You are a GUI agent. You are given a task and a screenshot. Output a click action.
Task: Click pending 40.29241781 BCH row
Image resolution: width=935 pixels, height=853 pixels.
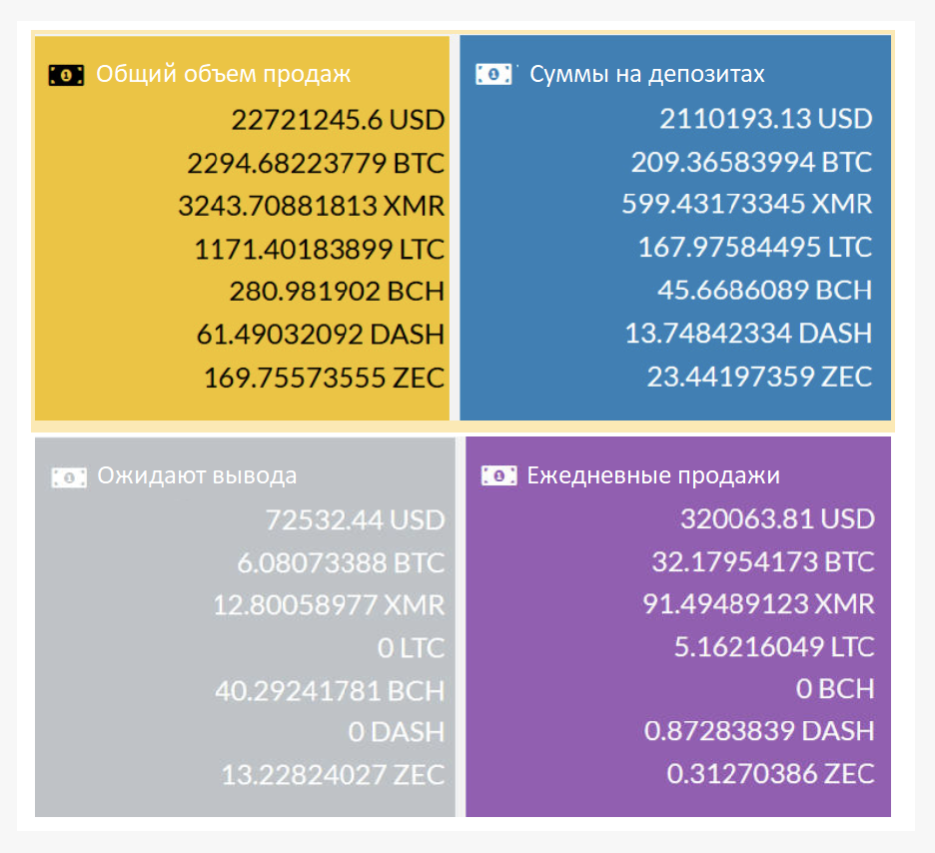tap(330, 691)
